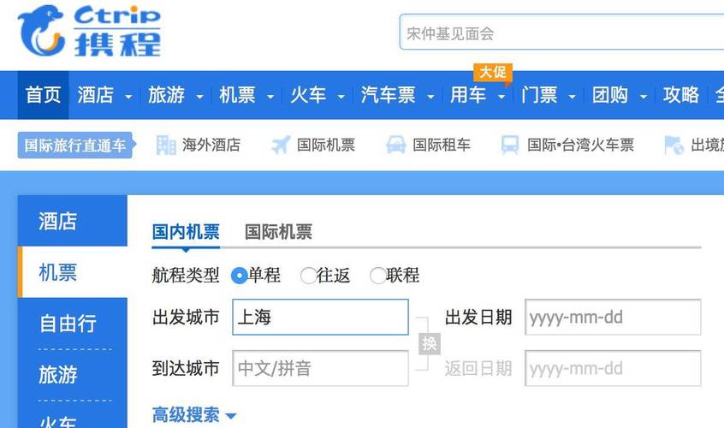Select the 联程 radio button
Screen dimensions: 724x428
tap(377, 276)
